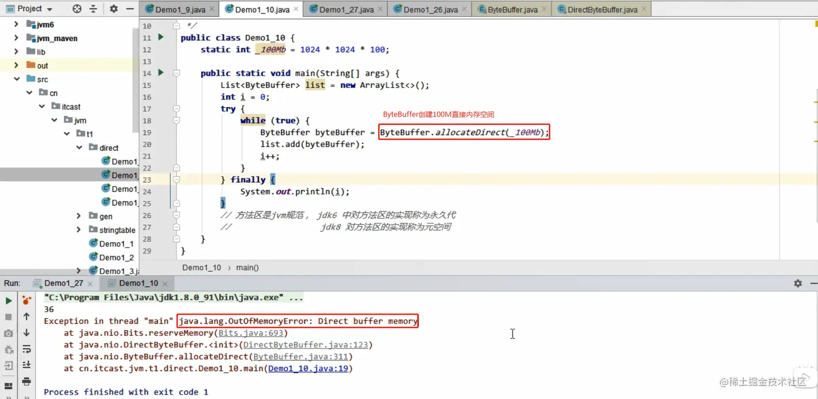Screen dimensions: 818x399
Task: Switch to DirectByteBuffer.java editor tab
Action: 601,9
